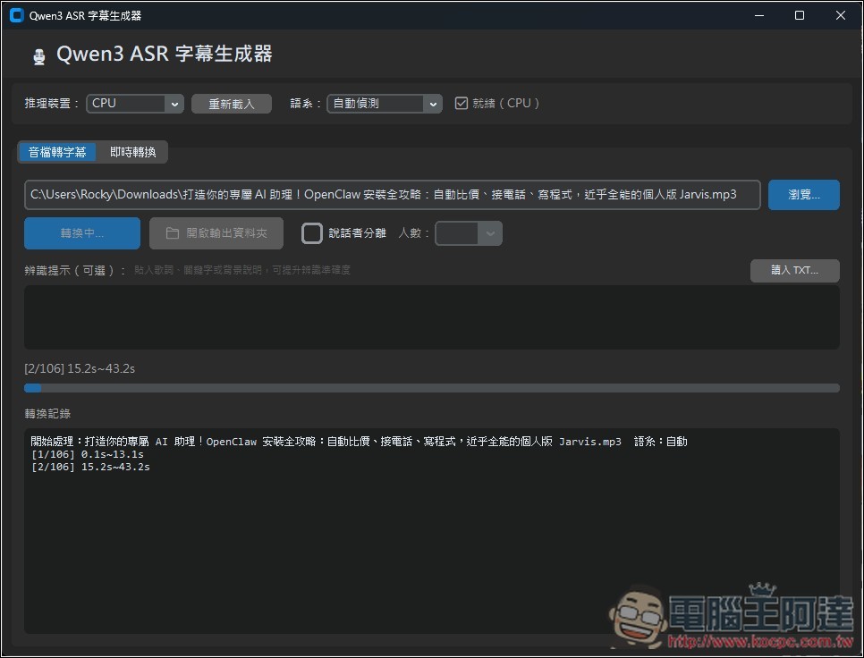The height and width of the screenshot is (658, 864).
Task: Toggle the 就緒（CPU）checkbox
Action: pyautogui.click(x=461, y=103)
